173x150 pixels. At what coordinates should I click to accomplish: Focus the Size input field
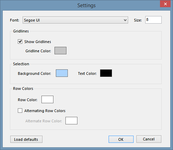(153, 20)
